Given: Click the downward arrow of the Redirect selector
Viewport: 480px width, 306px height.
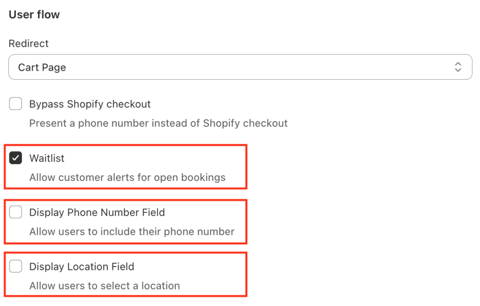Looking at the screenshot, I should tap(458, 70).
